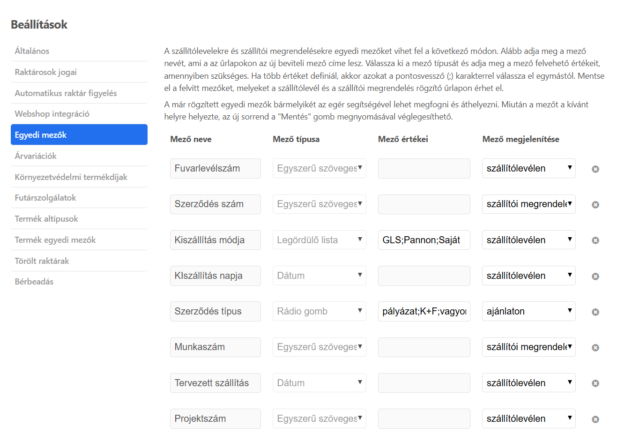
Task: Open type dropdown for Munkaszám
Action: tap(320, 347)
